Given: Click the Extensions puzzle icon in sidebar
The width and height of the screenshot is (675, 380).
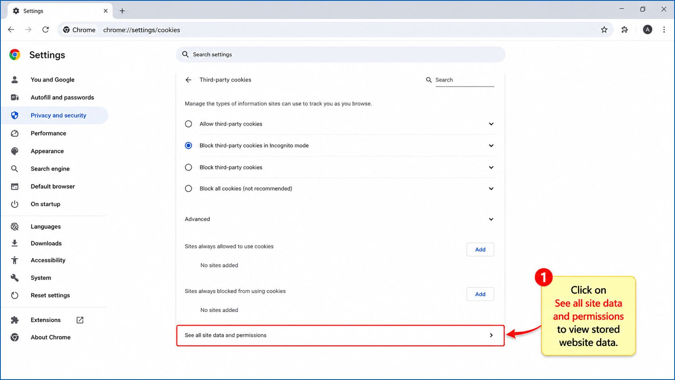Looking at the screenshot, I should pyautogui.click(x=14, y=320).
